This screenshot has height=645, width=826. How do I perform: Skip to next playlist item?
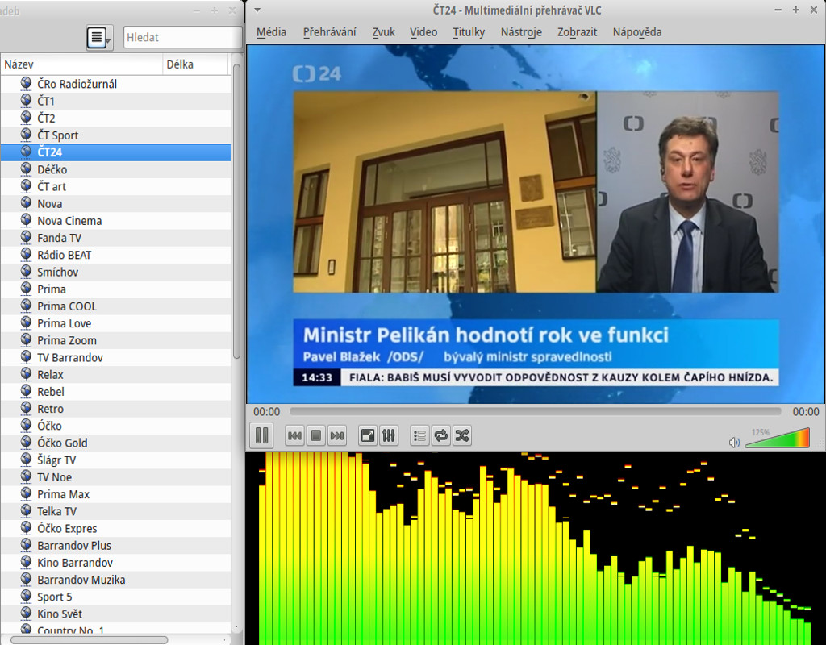coord(337,436)
